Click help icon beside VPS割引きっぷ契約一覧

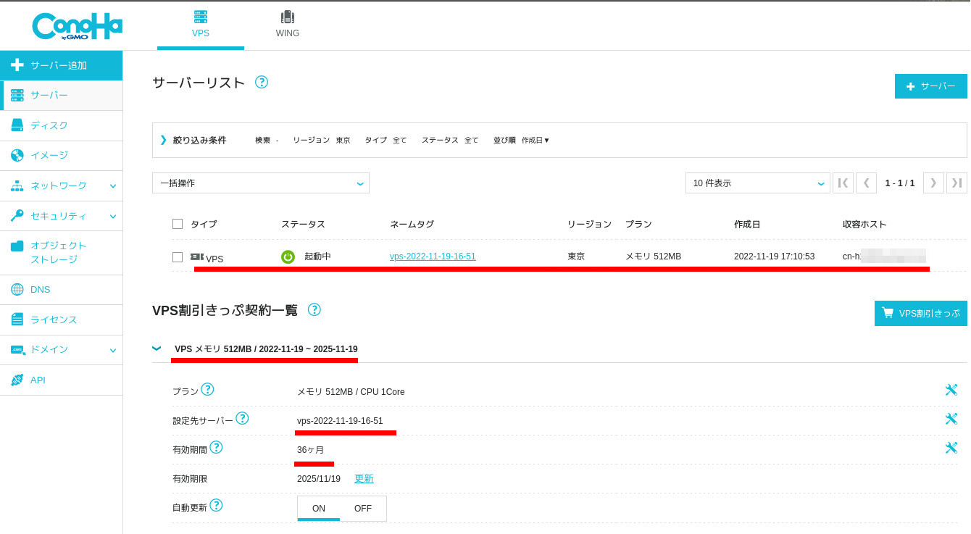click(x=314, y=309)
